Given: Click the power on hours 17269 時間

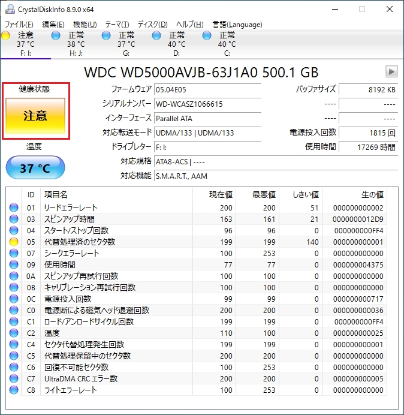Looking at the screenshot, I should point(368,147).
